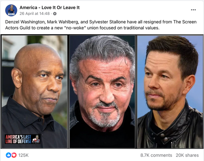Click the mascot figure in the watermark logo
Screen dimensions: 204x161
pos(36,139)
